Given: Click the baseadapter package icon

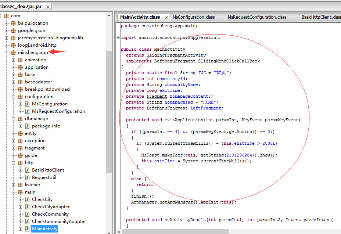Looking at the screenshot, I should pyautogui.click(x=21, y=82).
